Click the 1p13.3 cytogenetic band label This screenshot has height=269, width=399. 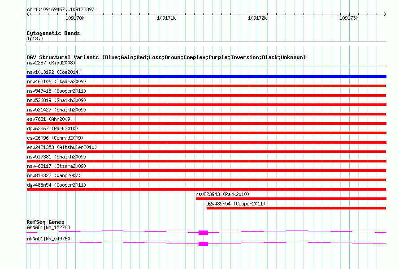(x=35, y=39)
